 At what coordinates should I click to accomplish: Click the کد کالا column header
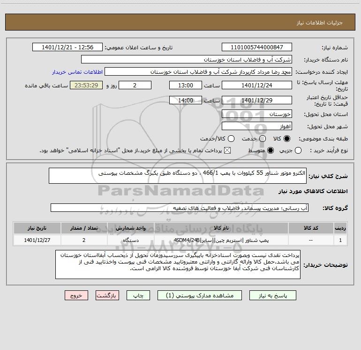pyautogui.click(x=311, y=228)
